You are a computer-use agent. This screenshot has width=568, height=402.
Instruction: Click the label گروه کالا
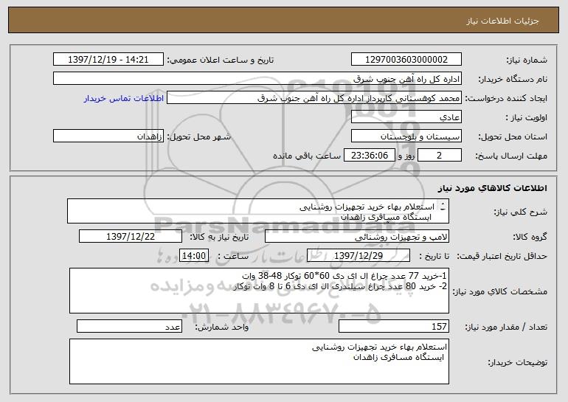pyautogui.click(x=530, y=237)
